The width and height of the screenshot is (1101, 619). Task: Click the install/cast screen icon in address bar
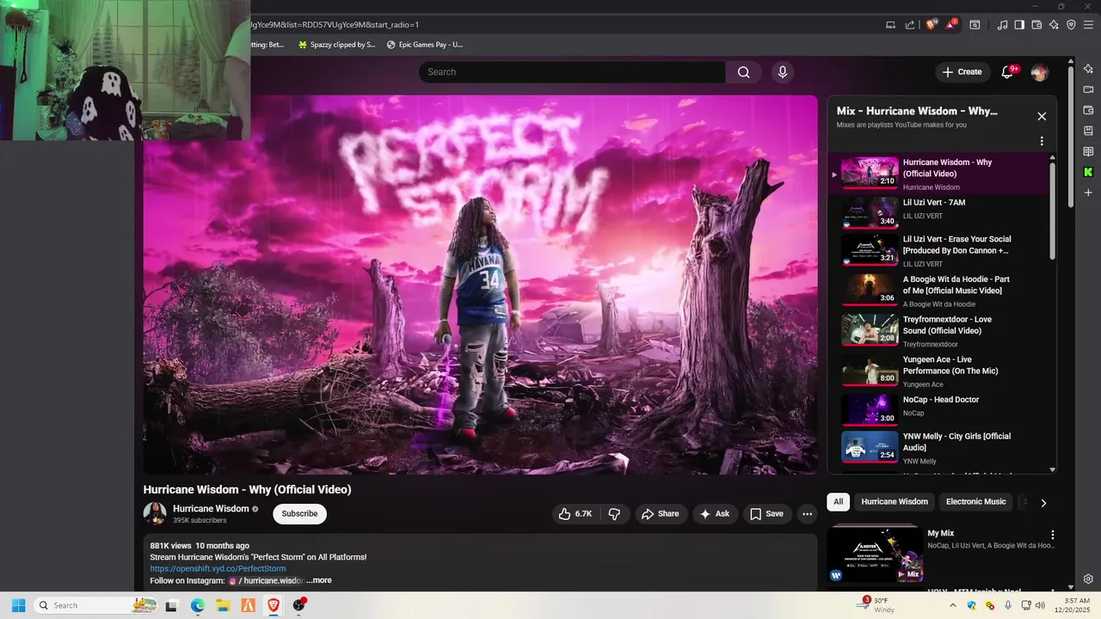(890, 25)
